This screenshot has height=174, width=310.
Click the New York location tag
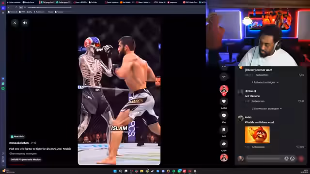pos(17,136)
